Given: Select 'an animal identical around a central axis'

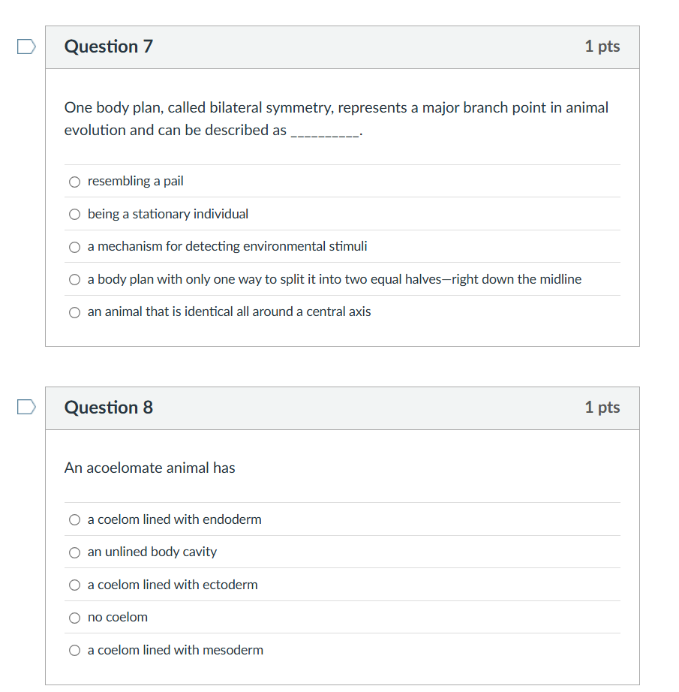Looking at the screenshot, I should (x=74, y=311).
